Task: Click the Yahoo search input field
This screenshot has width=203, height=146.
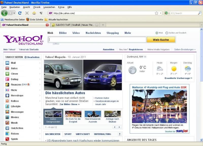Action: pos(97,39)
